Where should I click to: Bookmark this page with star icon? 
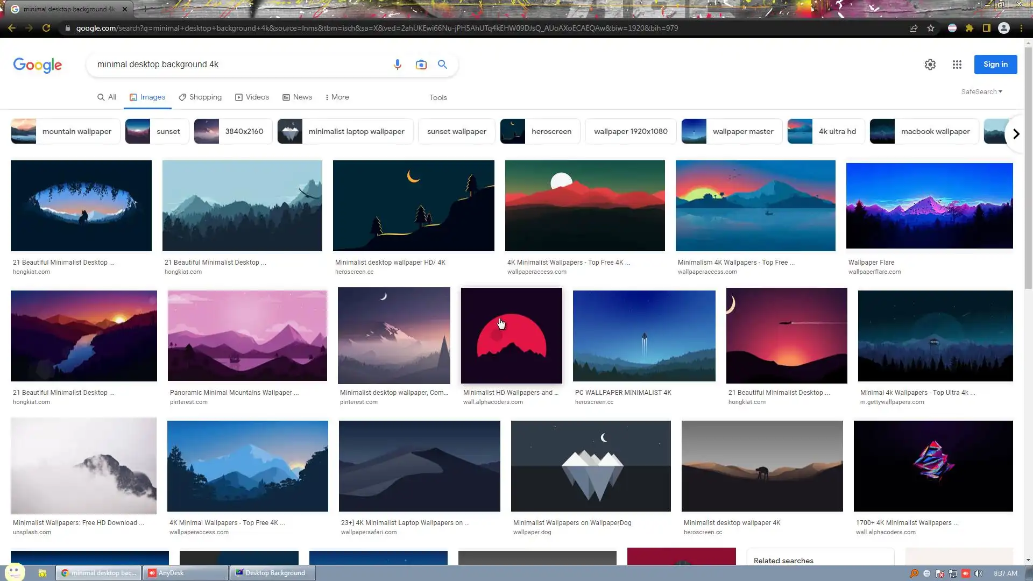pos(931,28)
